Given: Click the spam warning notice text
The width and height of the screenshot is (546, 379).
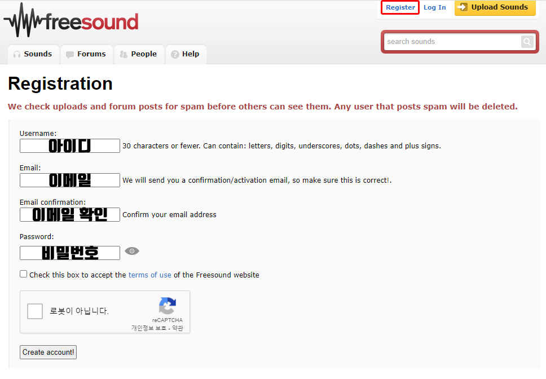Looking at the screenshot, I should [262, 107].
